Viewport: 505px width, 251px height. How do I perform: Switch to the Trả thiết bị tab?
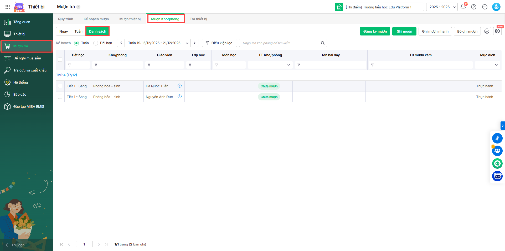198,19
